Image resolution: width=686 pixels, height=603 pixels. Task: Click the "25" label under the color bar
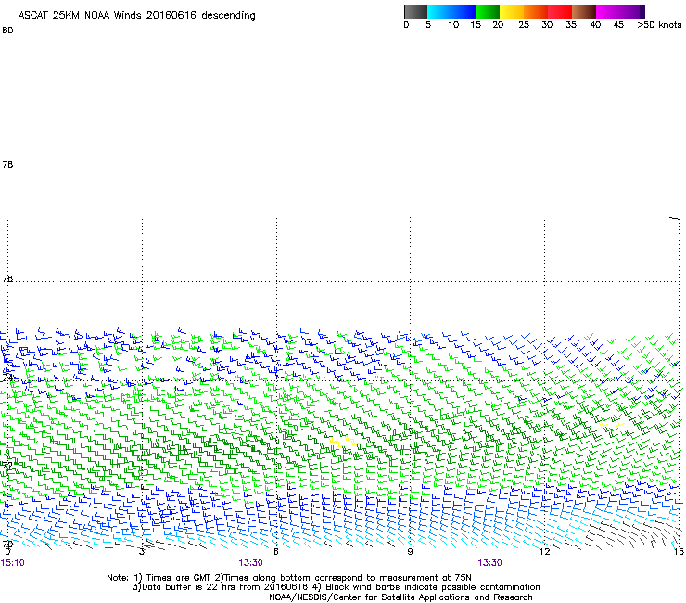524,25
